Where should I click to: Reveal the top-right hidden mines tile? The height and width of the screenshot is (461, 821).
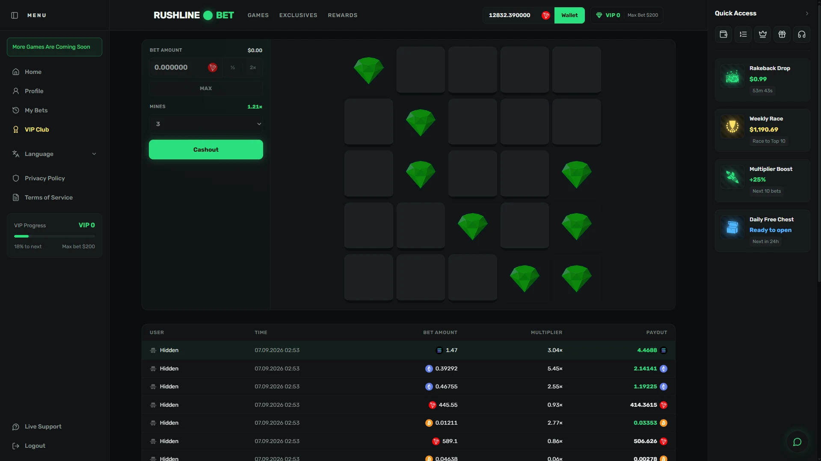(576, 70)
